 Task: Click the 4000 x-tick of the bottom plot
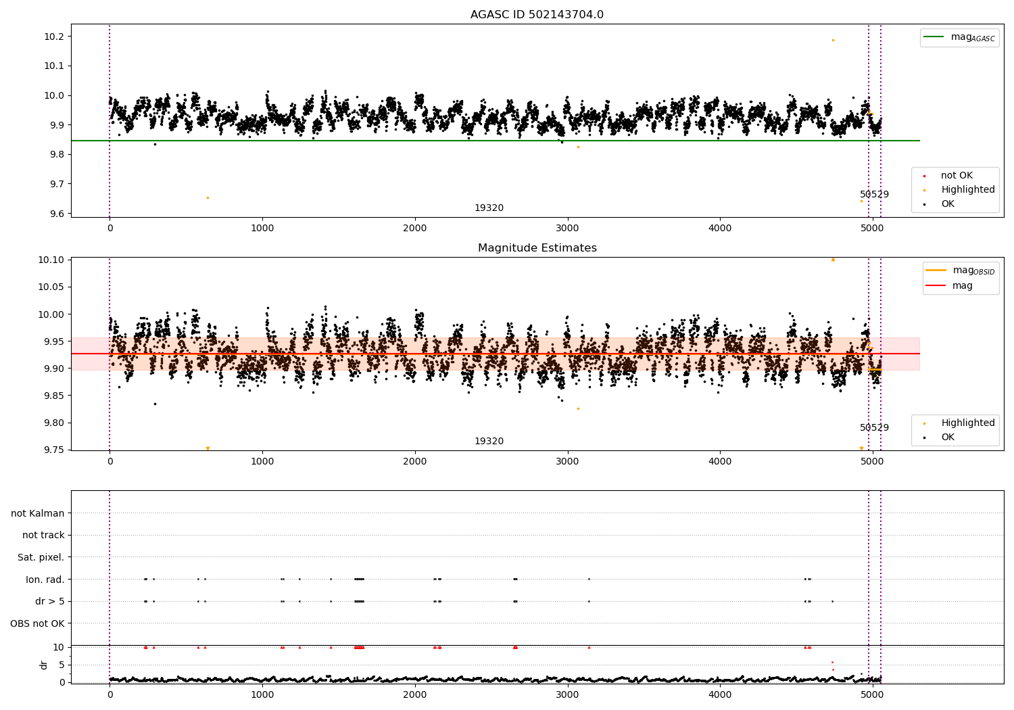(x=720, y=694)
